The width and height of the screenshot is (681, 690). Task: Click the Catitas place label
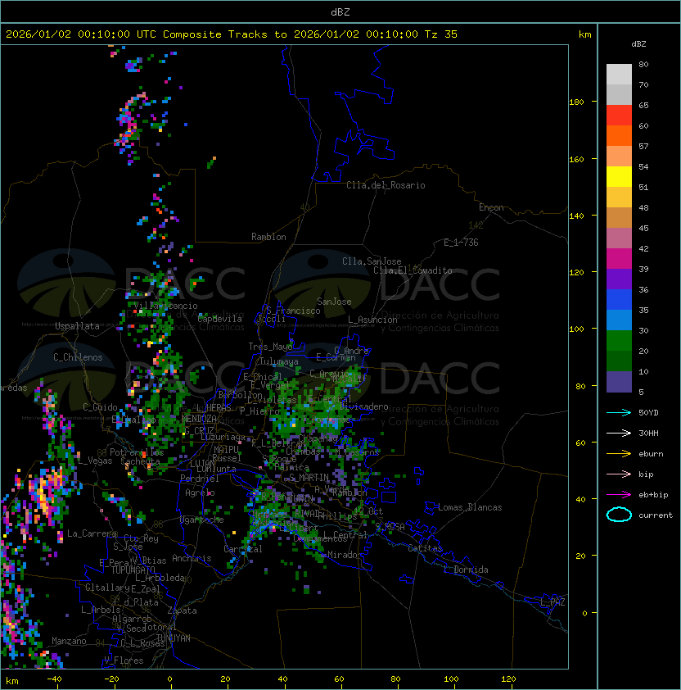(425, 548)
